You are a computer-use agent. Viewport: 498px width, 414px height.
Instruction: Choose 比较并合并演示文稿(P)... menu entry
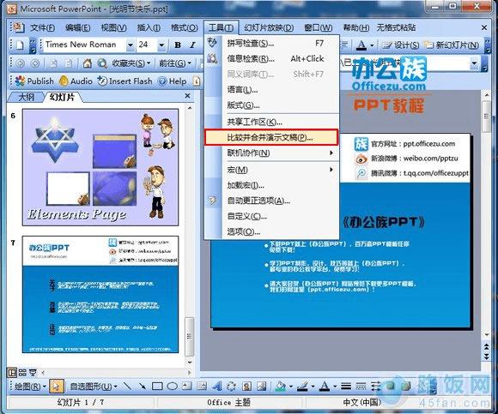coord(271,137)
